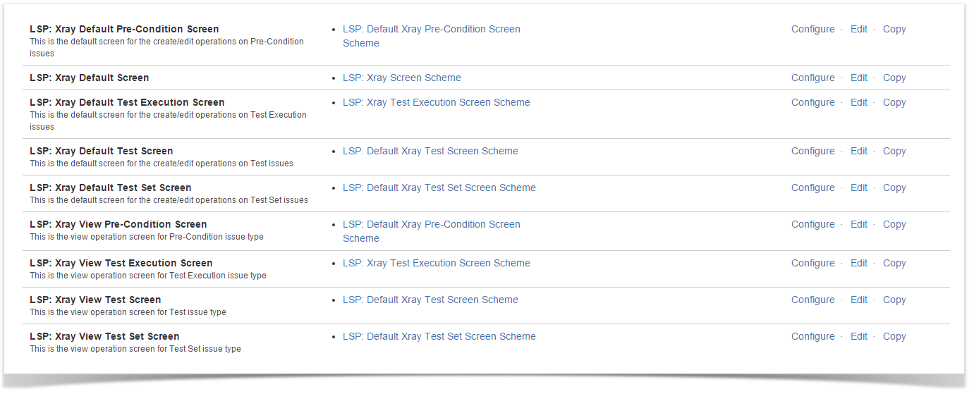Copy the Xray Default Test Screen
The image size is (974, 394).
pyautogui.click(x=894, y=151)
